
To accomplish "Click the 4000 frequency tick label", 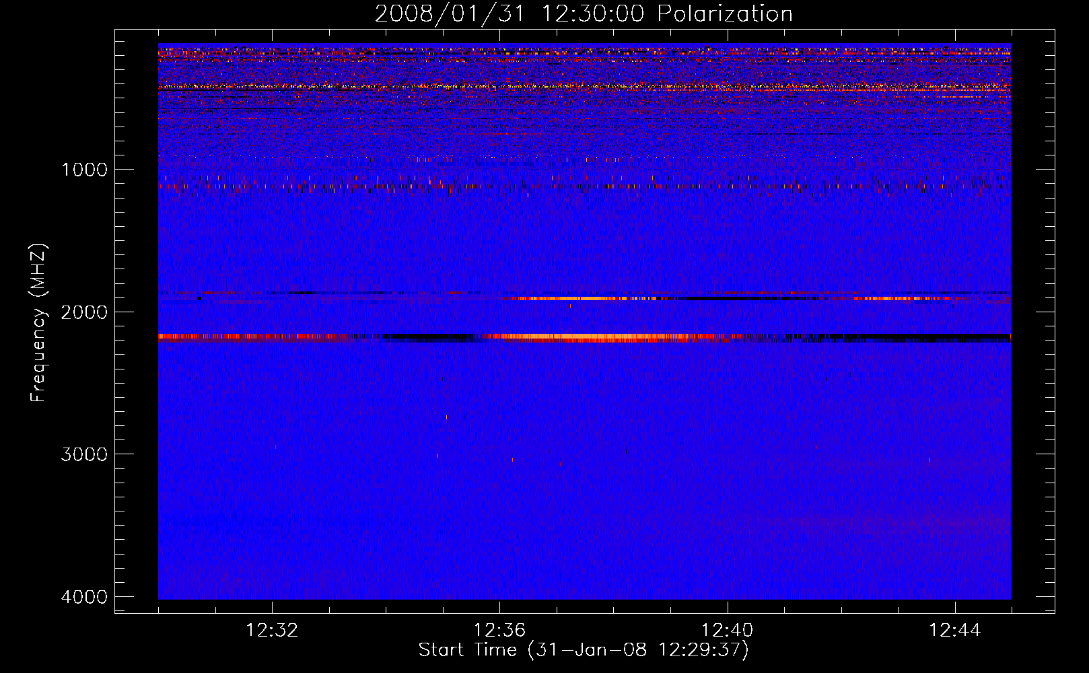I will pyautogui.click(x=84, y=597).
